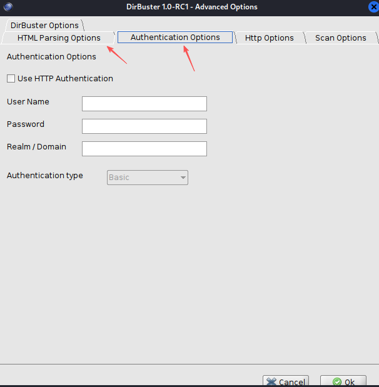This screenshot has width=379, height=387.
Task: Cancel the Advanced Options dialog
Action: 286,381
